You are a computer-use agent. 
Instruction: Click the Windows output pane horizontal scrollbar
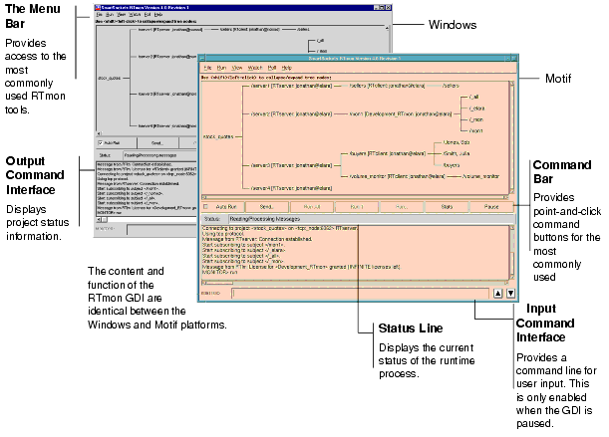[x=147, y=219]
